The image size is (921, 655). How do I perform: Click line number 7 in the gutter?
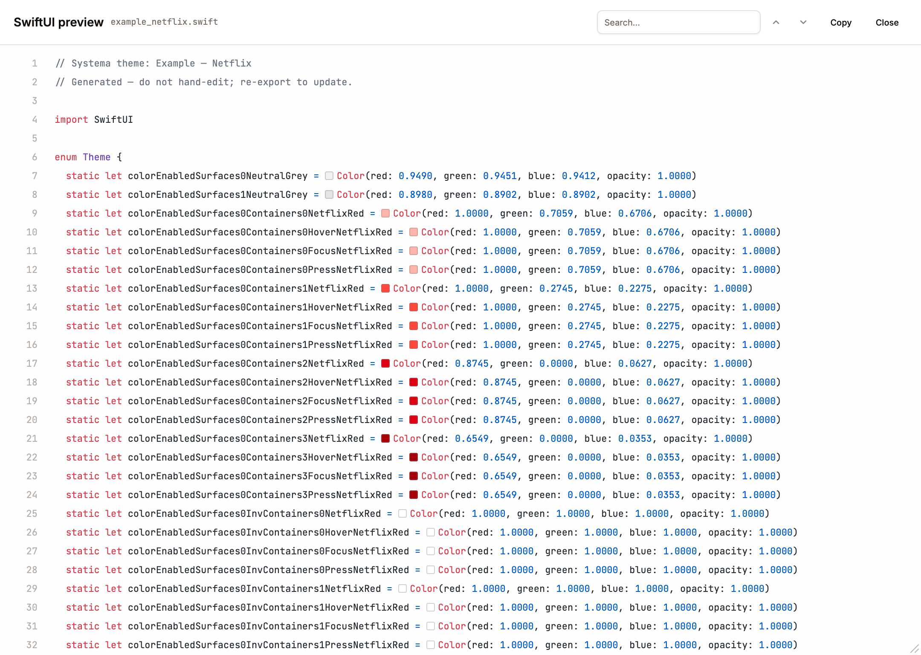(x=35, y=176)
